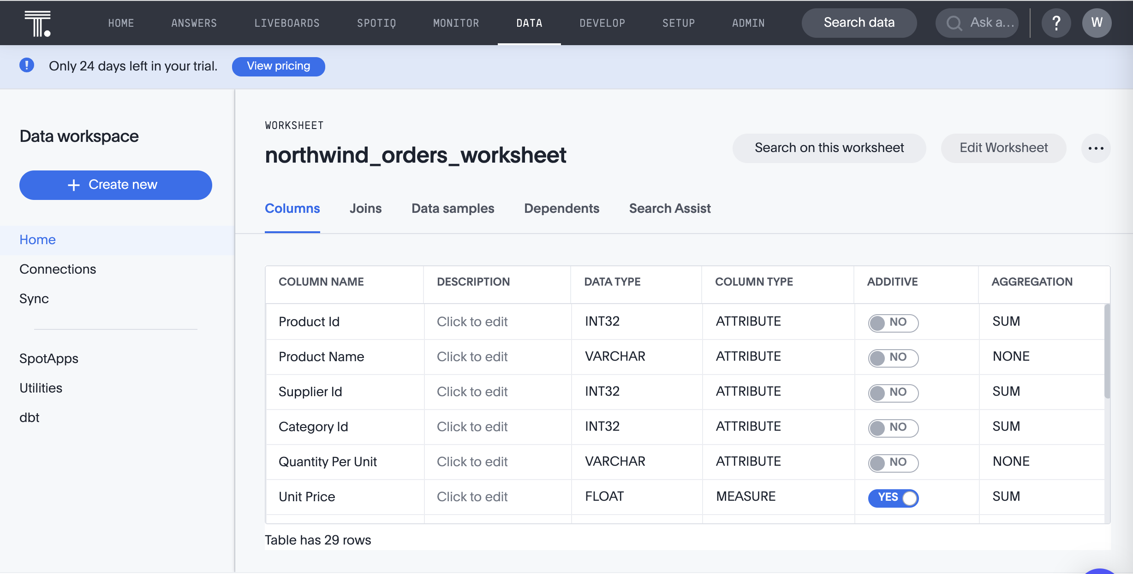
Task: Click the Create new button
Action: (x=116, y=185)
